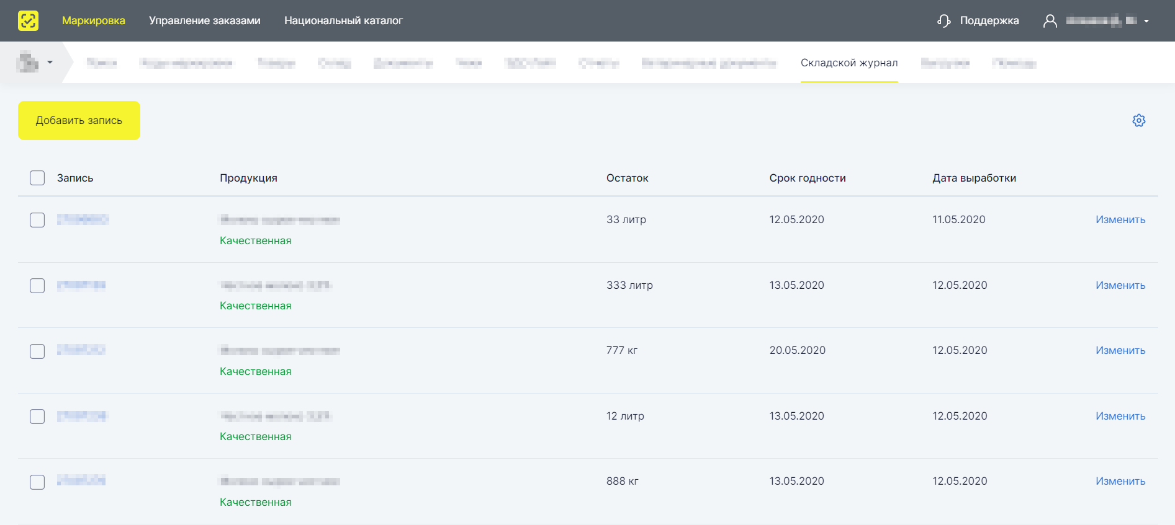
Task: Click Изменить for the 12 литр row
Action: tap(1120, 416)
